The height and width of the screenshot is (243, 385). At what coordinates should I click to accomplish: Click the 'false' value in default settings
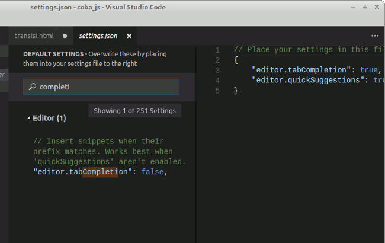pyautogui.click(x=152, y=172)
